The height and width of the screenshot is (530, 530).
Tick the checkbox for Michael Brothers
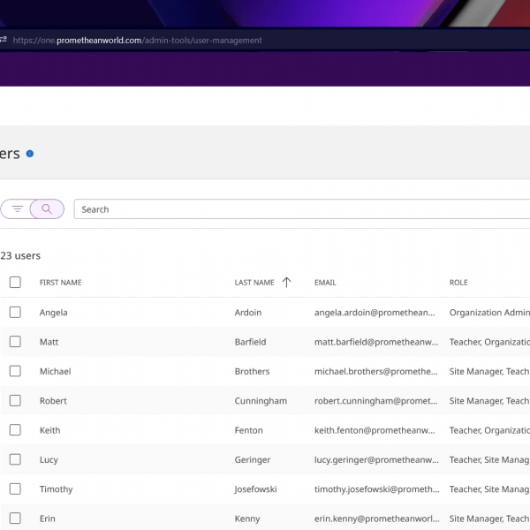coord(15,371)
